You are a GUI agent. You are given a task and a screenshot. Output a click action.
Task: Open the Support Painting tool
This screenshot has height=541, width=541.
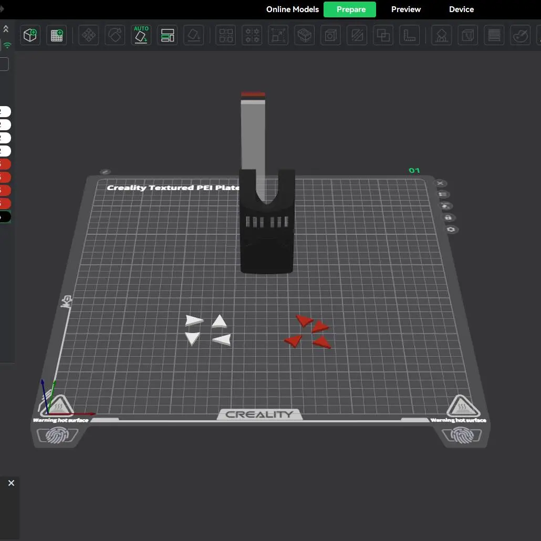pyautogui.click(x=442, y=36)
